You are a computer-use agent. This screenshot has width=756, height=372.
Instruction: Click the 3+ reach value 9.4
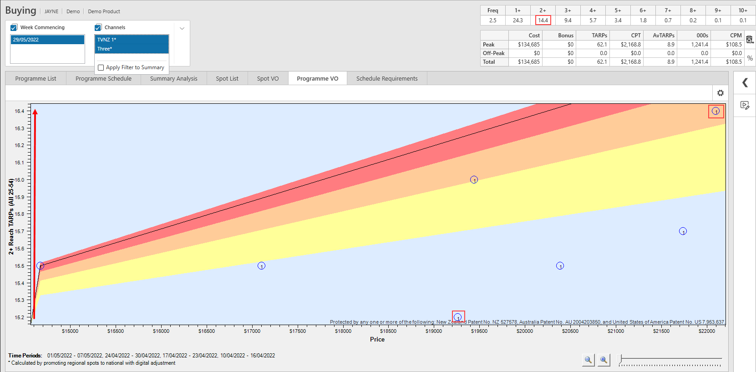tap(568, 20)
